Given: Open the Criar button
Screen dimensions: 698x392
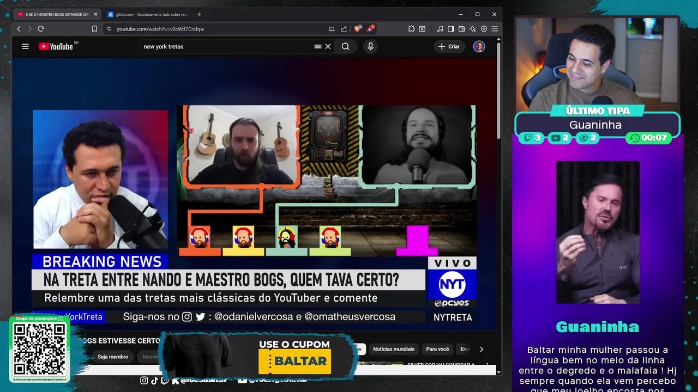Looking at the screenshot, I should coord(449,46).
